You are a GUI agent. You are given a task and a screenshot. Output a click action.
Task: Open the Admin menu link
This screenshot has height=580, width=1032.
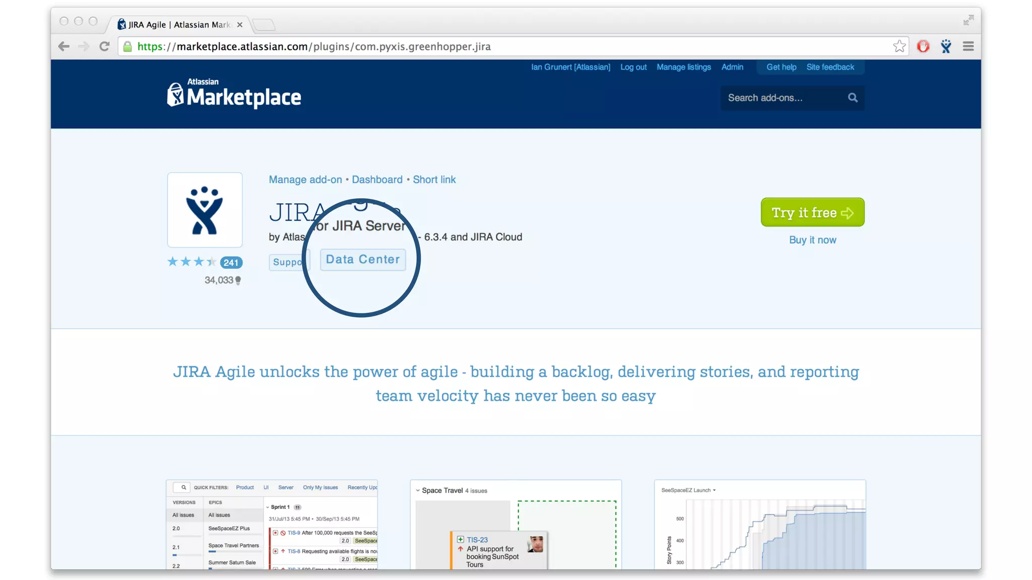click(732, 67)
